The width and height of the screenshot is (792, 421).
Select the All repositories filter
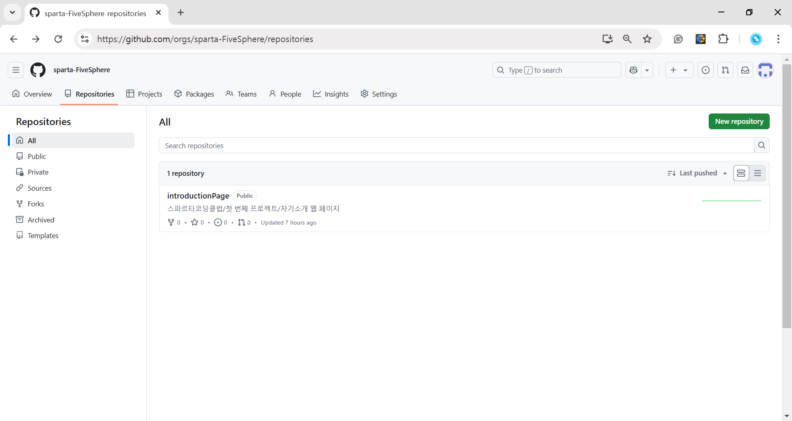pos(73,140)
